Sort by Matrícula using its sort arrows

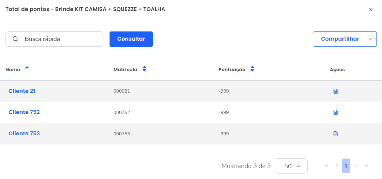pos(144,69)
